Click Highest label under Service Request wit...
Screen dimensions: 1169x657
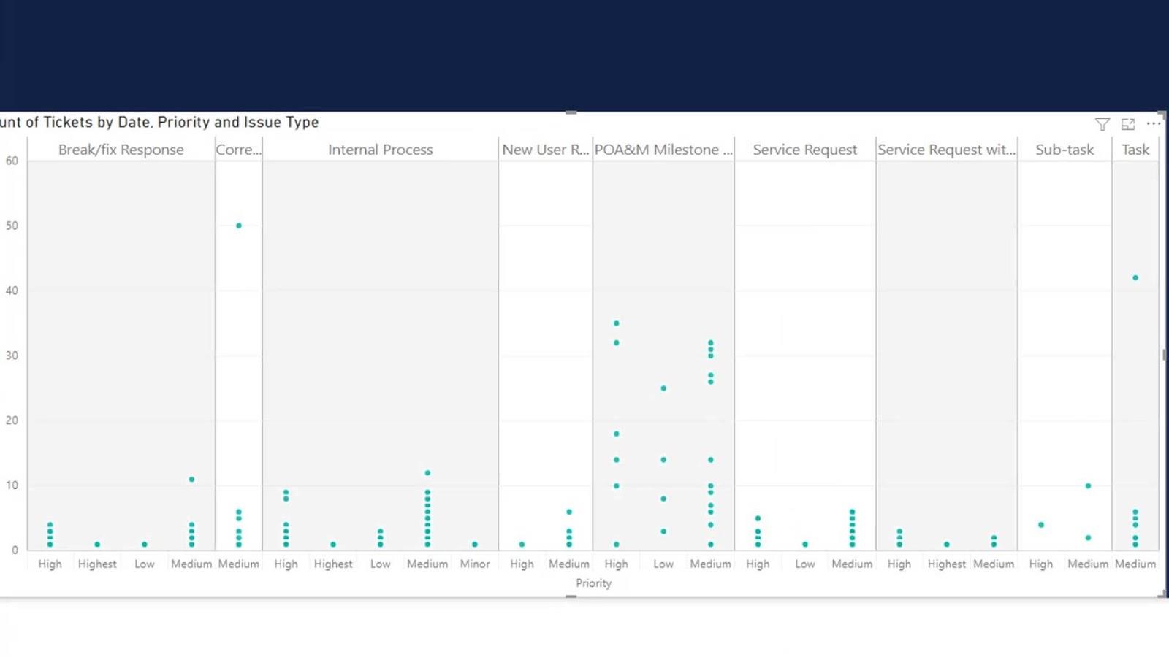click(x=946, y=564)
